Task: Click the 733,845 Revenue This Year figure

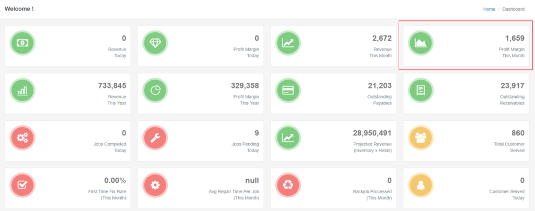Action: point(112,86)
